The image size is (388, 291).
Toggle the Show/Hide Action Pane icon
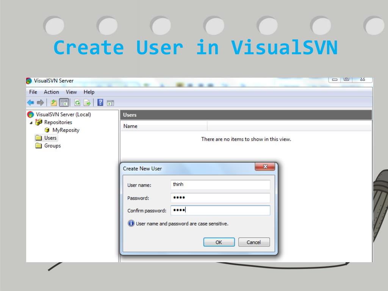coord(110,103)
